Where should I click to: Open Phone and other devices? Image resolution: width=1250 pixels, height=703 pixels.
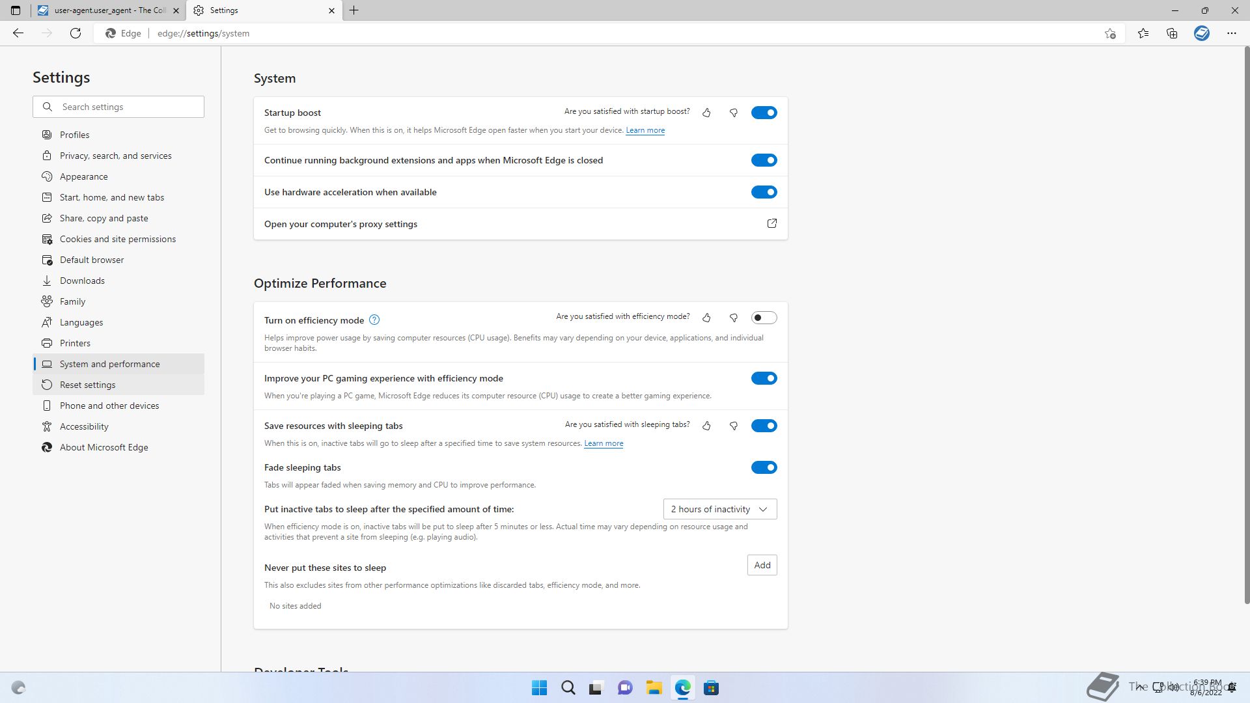click(118, 406)
